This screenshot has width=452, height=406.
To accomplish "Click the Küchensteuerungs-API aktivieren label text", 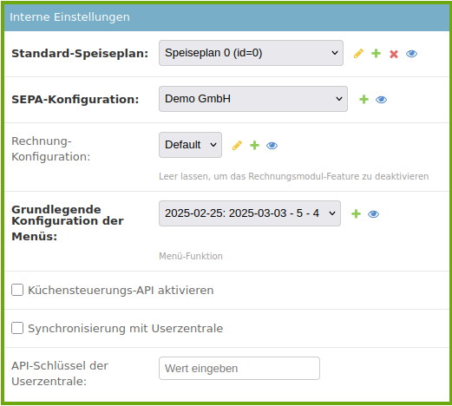I will (x=121, y=291).
